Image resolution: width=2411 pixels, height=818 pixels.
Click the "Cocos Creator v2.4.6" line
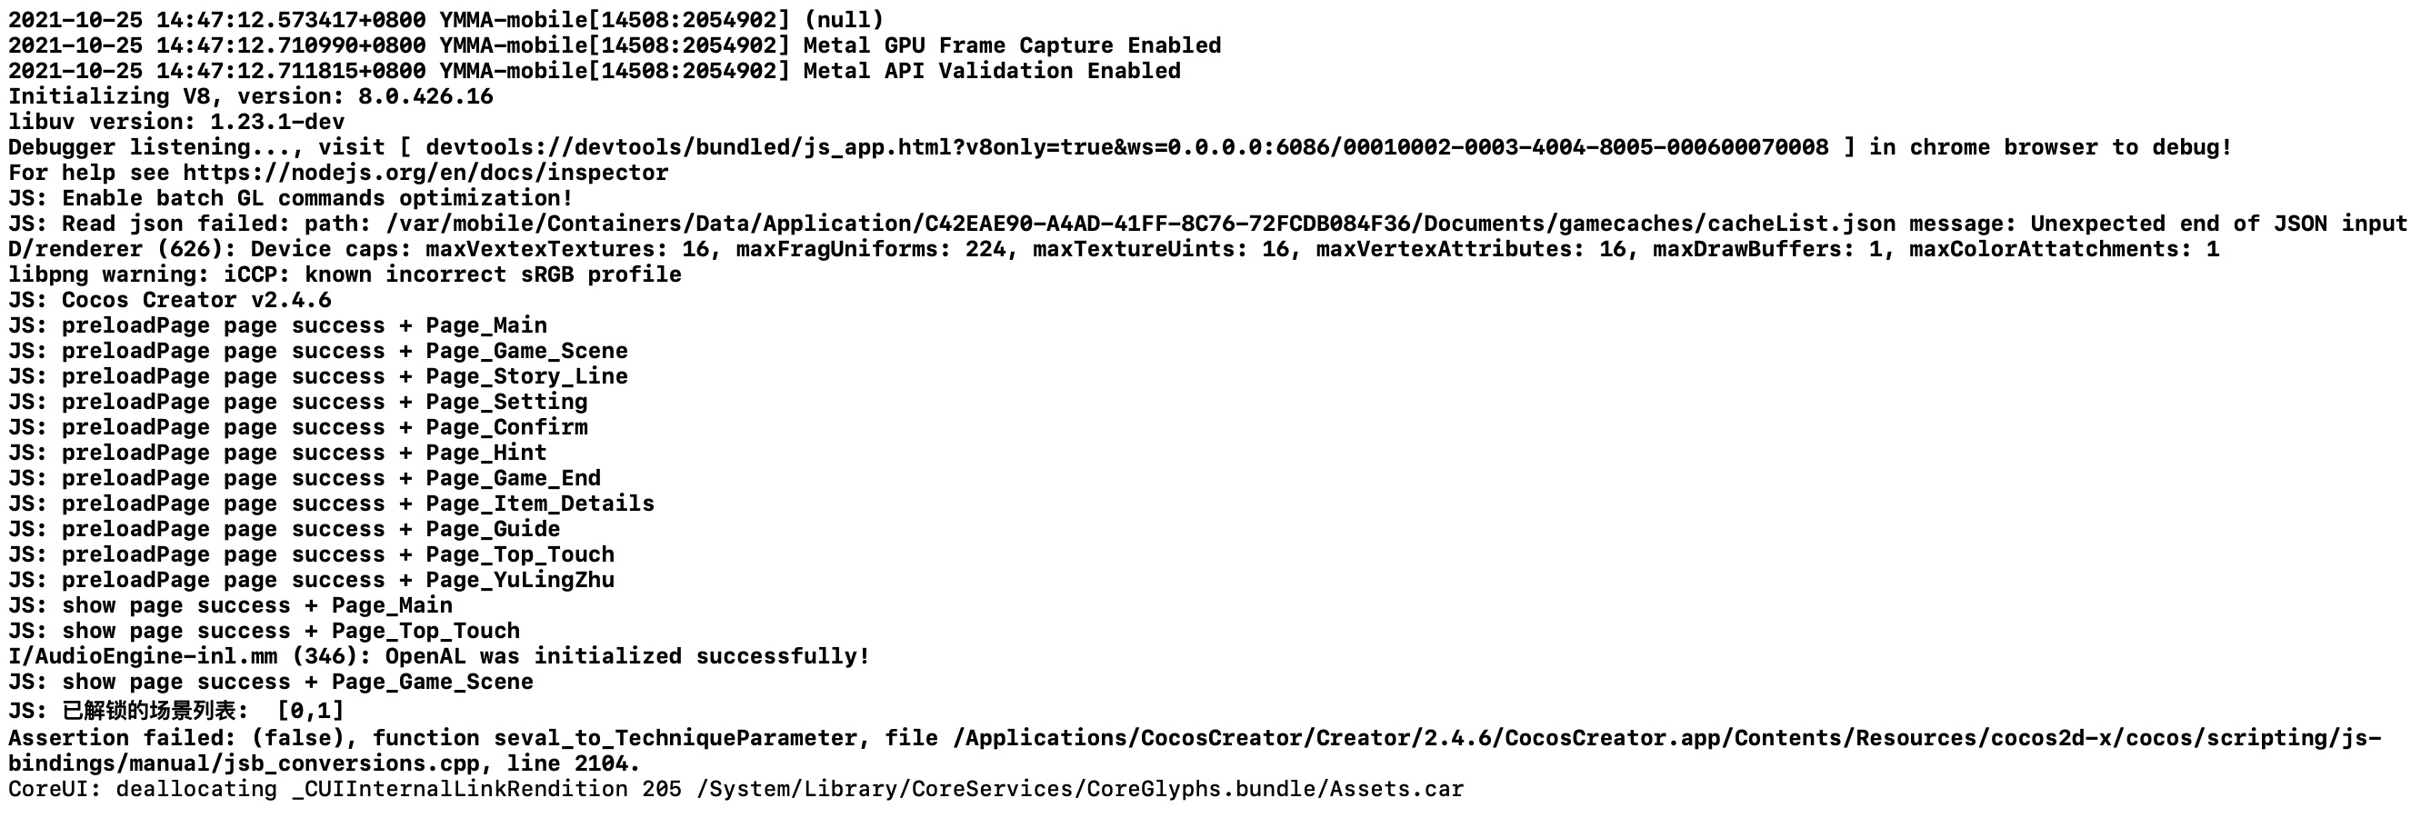(x=169, y=301)
